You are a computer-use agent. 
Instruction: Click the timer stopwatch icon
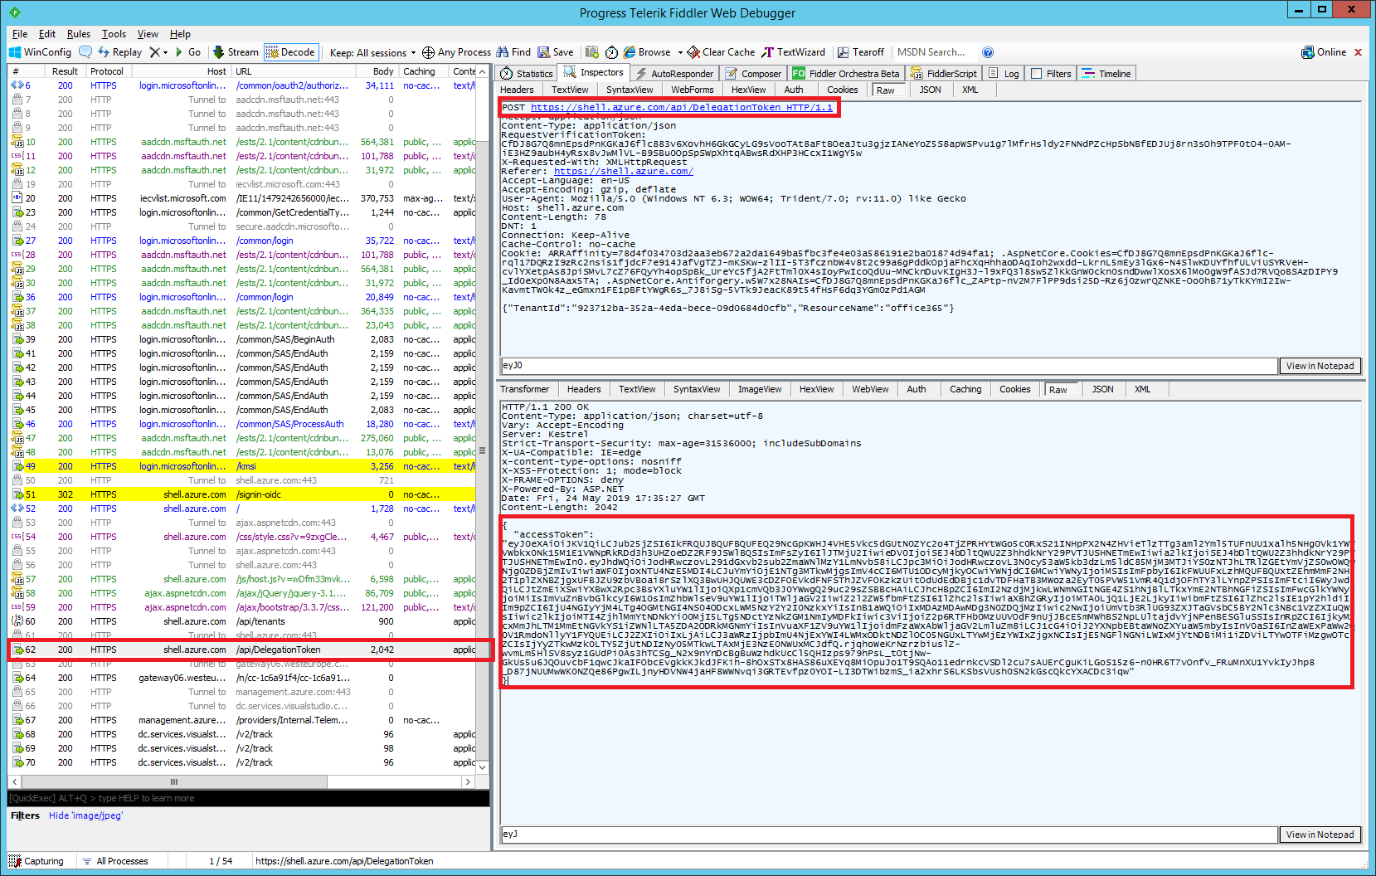[x=611, y=52]
